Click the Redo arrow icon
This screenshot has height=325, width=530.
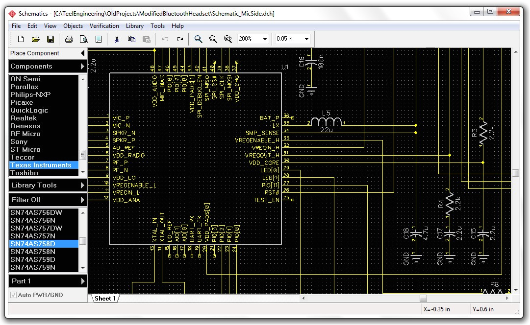tap(179, 39)
